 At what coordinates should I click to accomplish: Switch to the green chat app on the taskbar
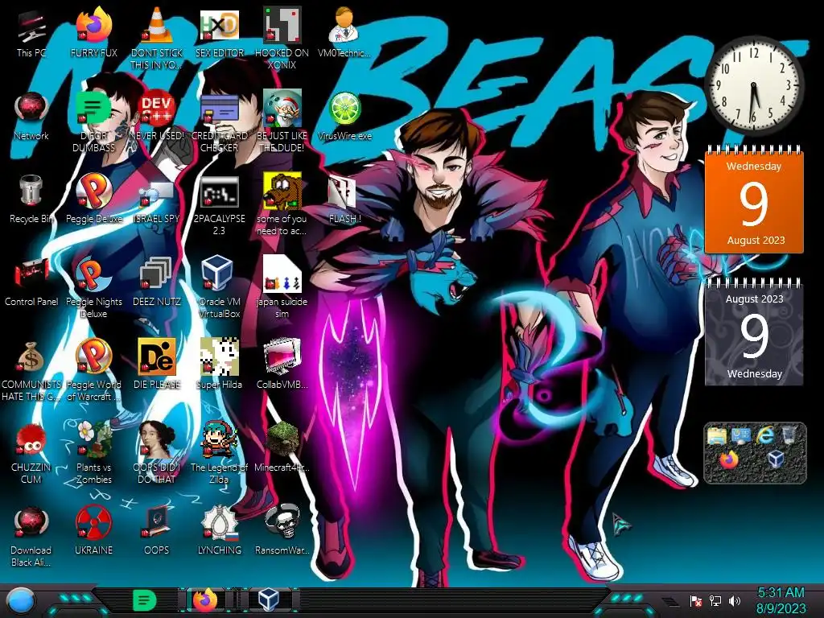coord(145,600)
